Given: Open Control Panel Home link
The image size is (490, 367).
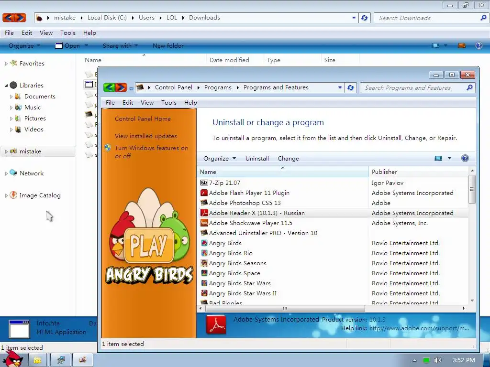Looking at the screenshot, I should pos(143,119).
